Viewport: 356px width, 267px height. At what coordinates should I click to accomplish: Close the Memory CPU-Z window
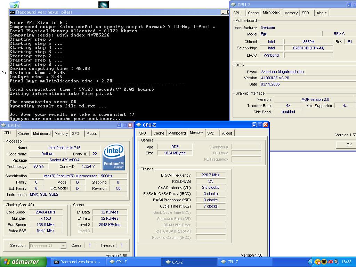coord(265,125)
